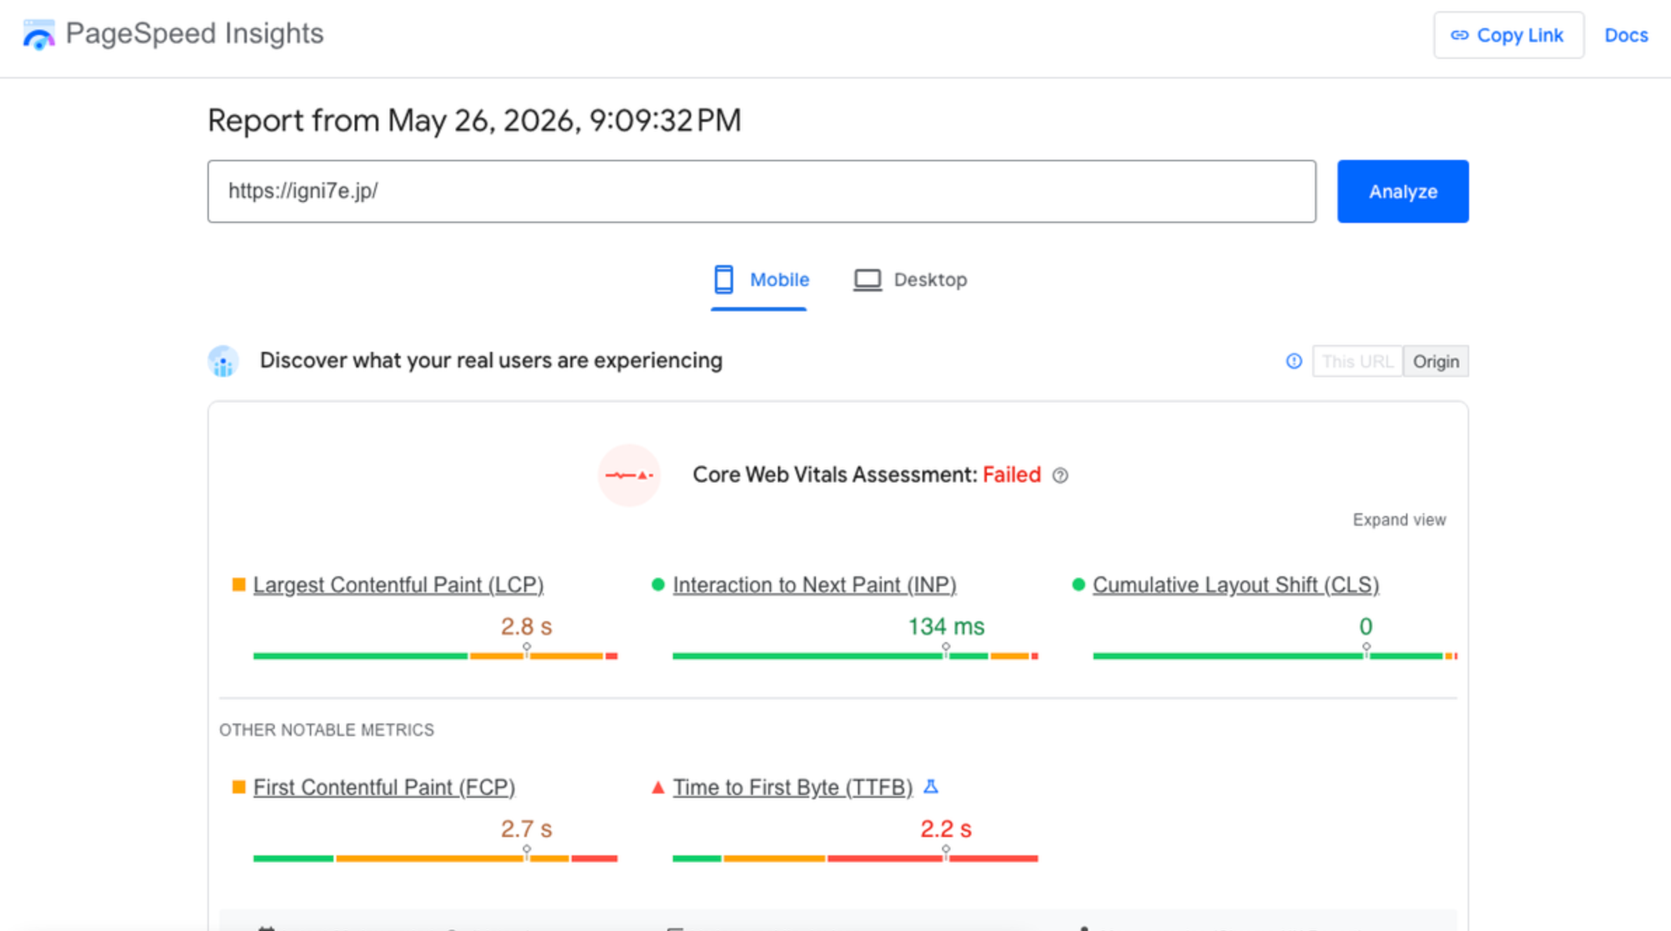
Task: Open the Time to First Byte (TTFB) link
Action: pos(793,787)
